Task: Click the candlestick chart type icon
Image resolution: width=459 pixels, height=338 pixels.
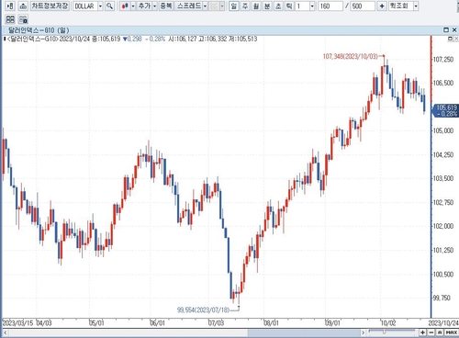Action: click(125, 6)
